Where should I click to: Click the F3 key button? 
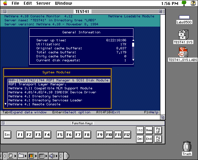[38, 135]
